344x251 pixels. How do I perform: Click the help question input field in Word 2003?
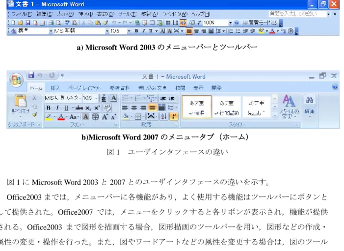click(x=297, y=14)
